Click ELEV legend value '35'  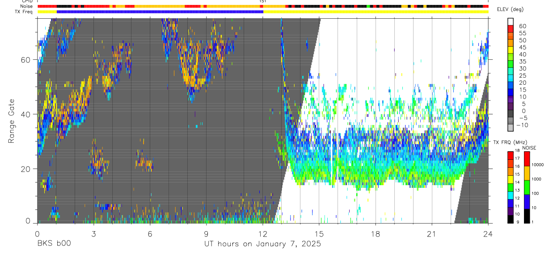pos(523,61)
